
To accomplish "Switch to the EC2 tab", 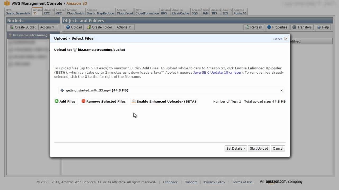I will pos(49,12).
